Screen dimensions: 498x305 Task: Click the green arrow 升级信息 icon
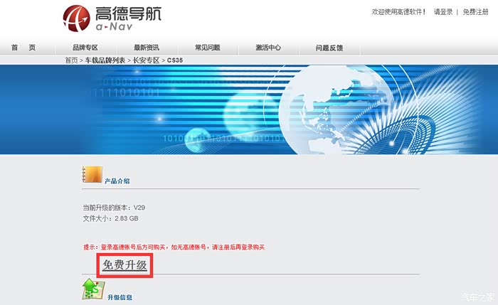coord(93,289)
